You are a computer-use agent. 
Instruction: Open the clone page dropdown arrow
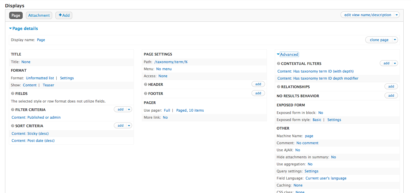pyautogui.click(x=395, y=40)
